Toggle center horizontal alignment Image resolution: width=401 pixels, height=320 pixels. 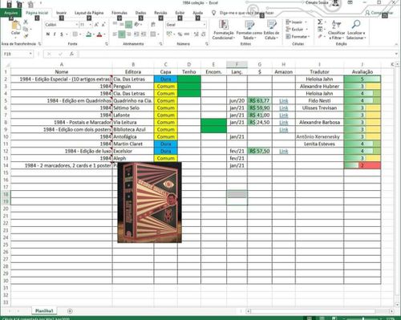[122, 34]
